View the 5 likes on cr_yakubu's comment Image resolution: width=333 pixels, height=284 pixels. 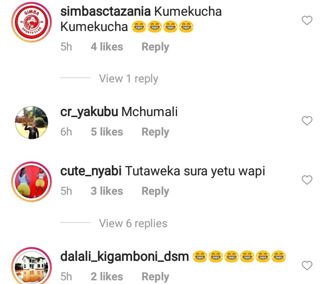107,132
